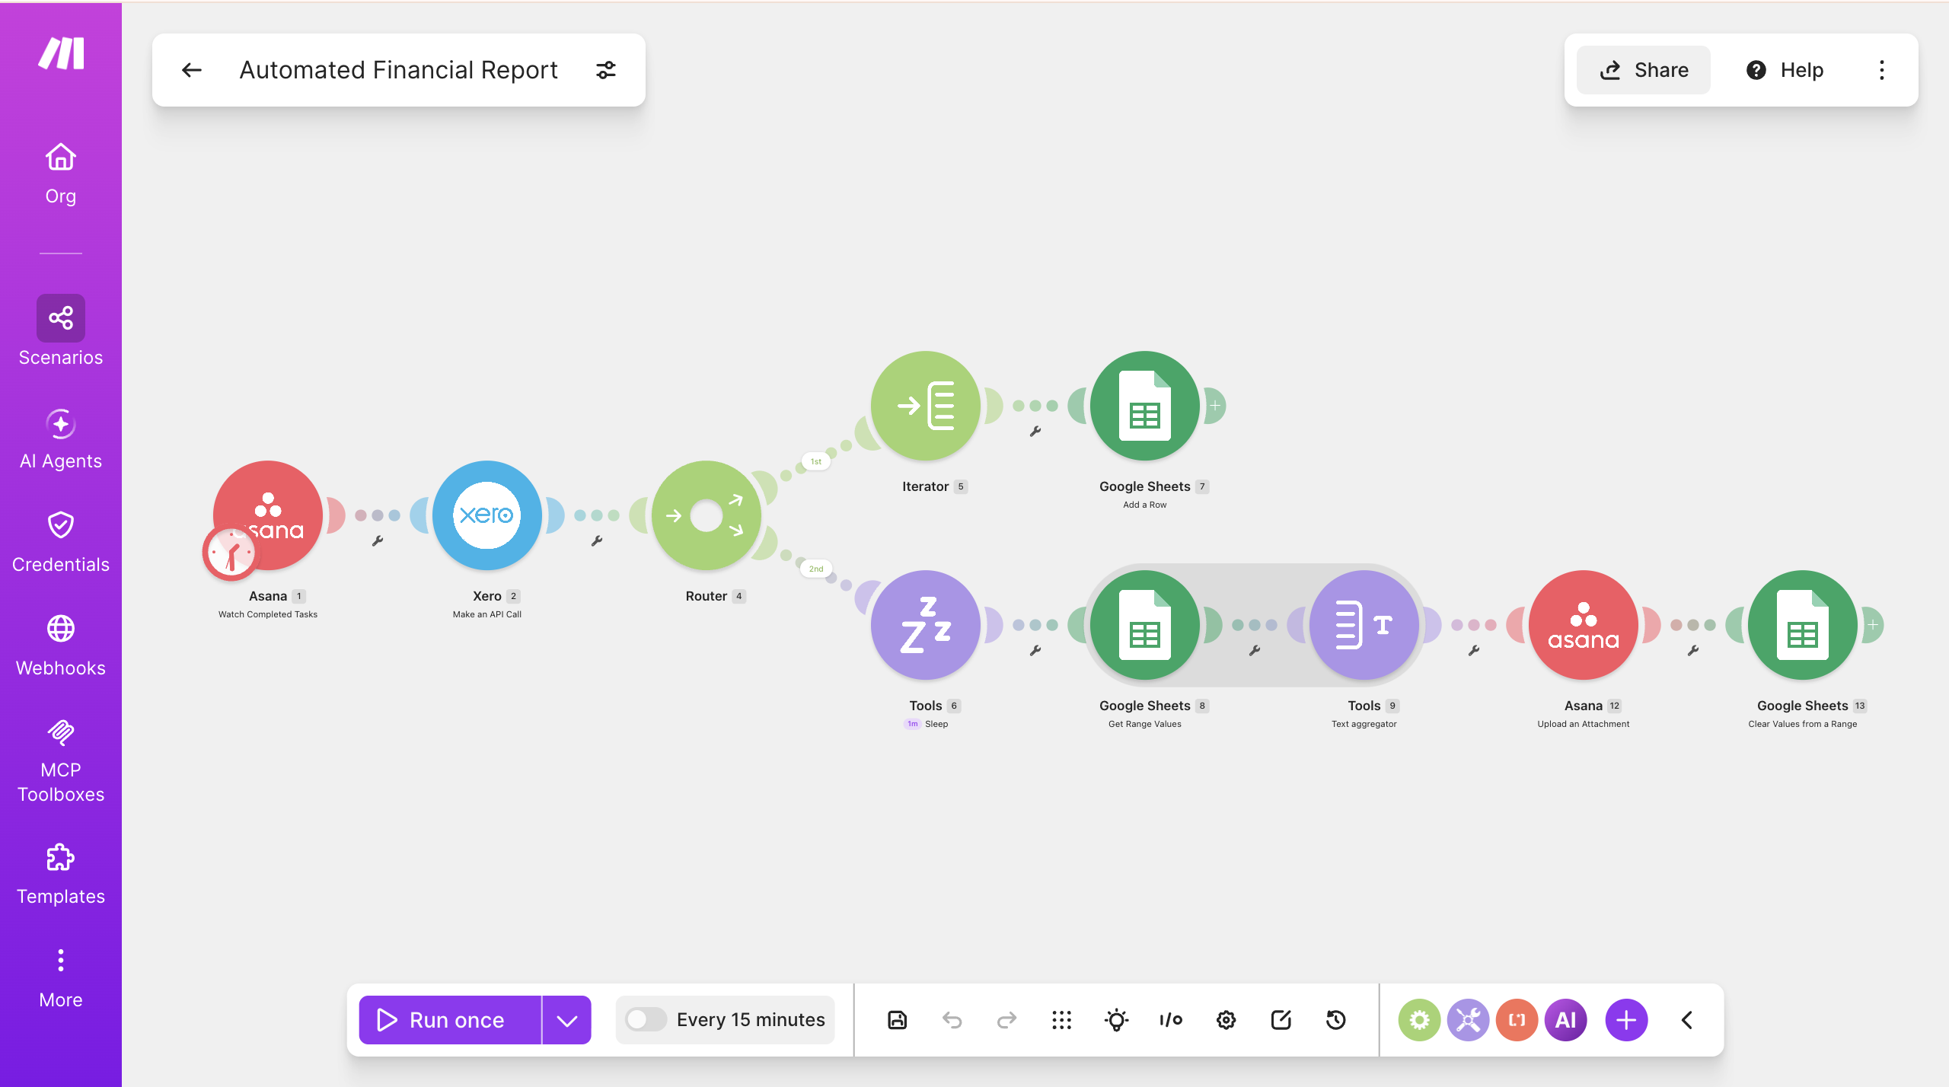Save the scenario
This screenshot has width=1949, height=1087.
[x=898, y=1020]
